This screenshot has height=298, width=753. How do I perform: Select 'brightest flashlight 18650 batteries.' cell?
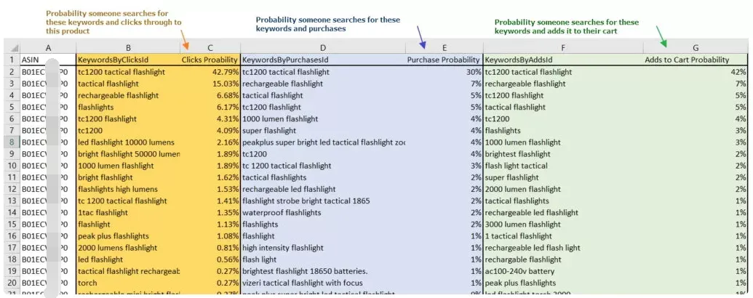tap(323, 271)
